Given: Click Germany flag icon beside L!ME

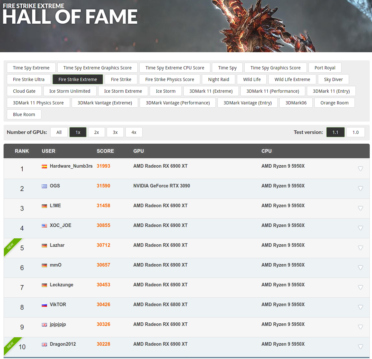Looking at the screenshot, I should (44, 206).
